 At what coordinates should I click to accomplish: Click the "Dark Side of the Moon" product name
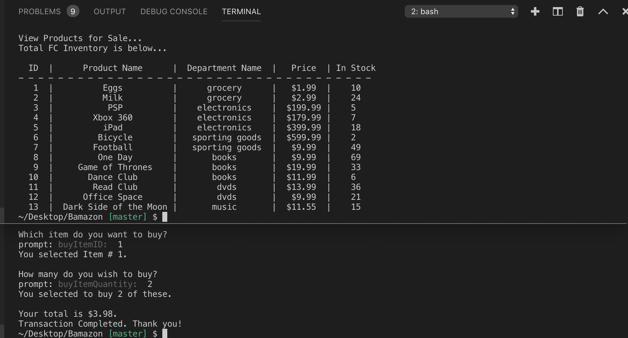coord(115,207)
